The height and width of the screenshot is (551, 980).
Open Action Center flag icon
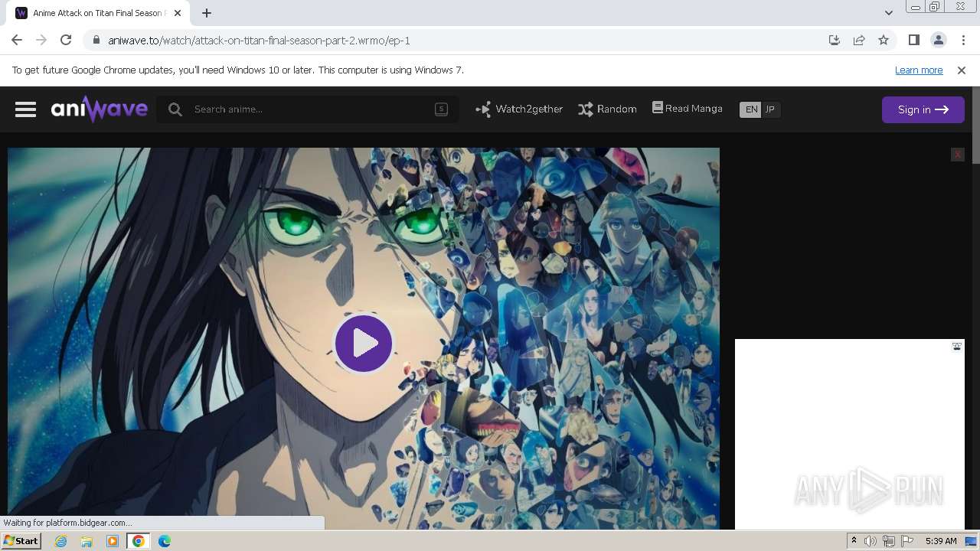(x=906, y=541)
